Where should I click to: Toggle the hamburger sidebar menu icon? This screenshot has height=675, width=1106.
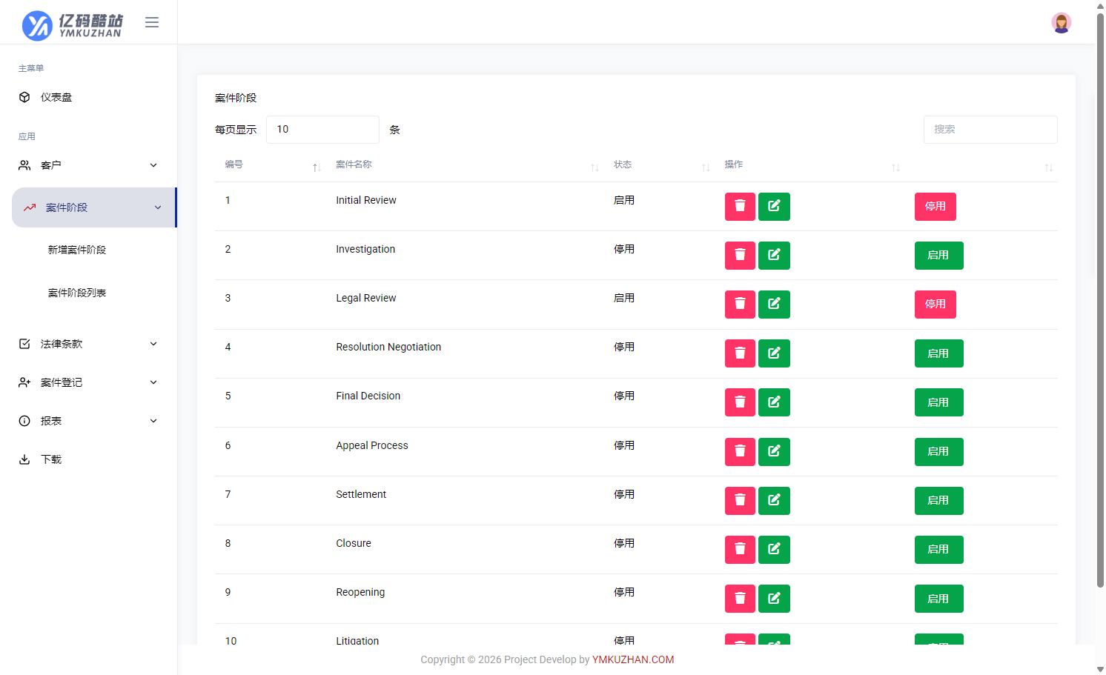click(x=152, y=22)
